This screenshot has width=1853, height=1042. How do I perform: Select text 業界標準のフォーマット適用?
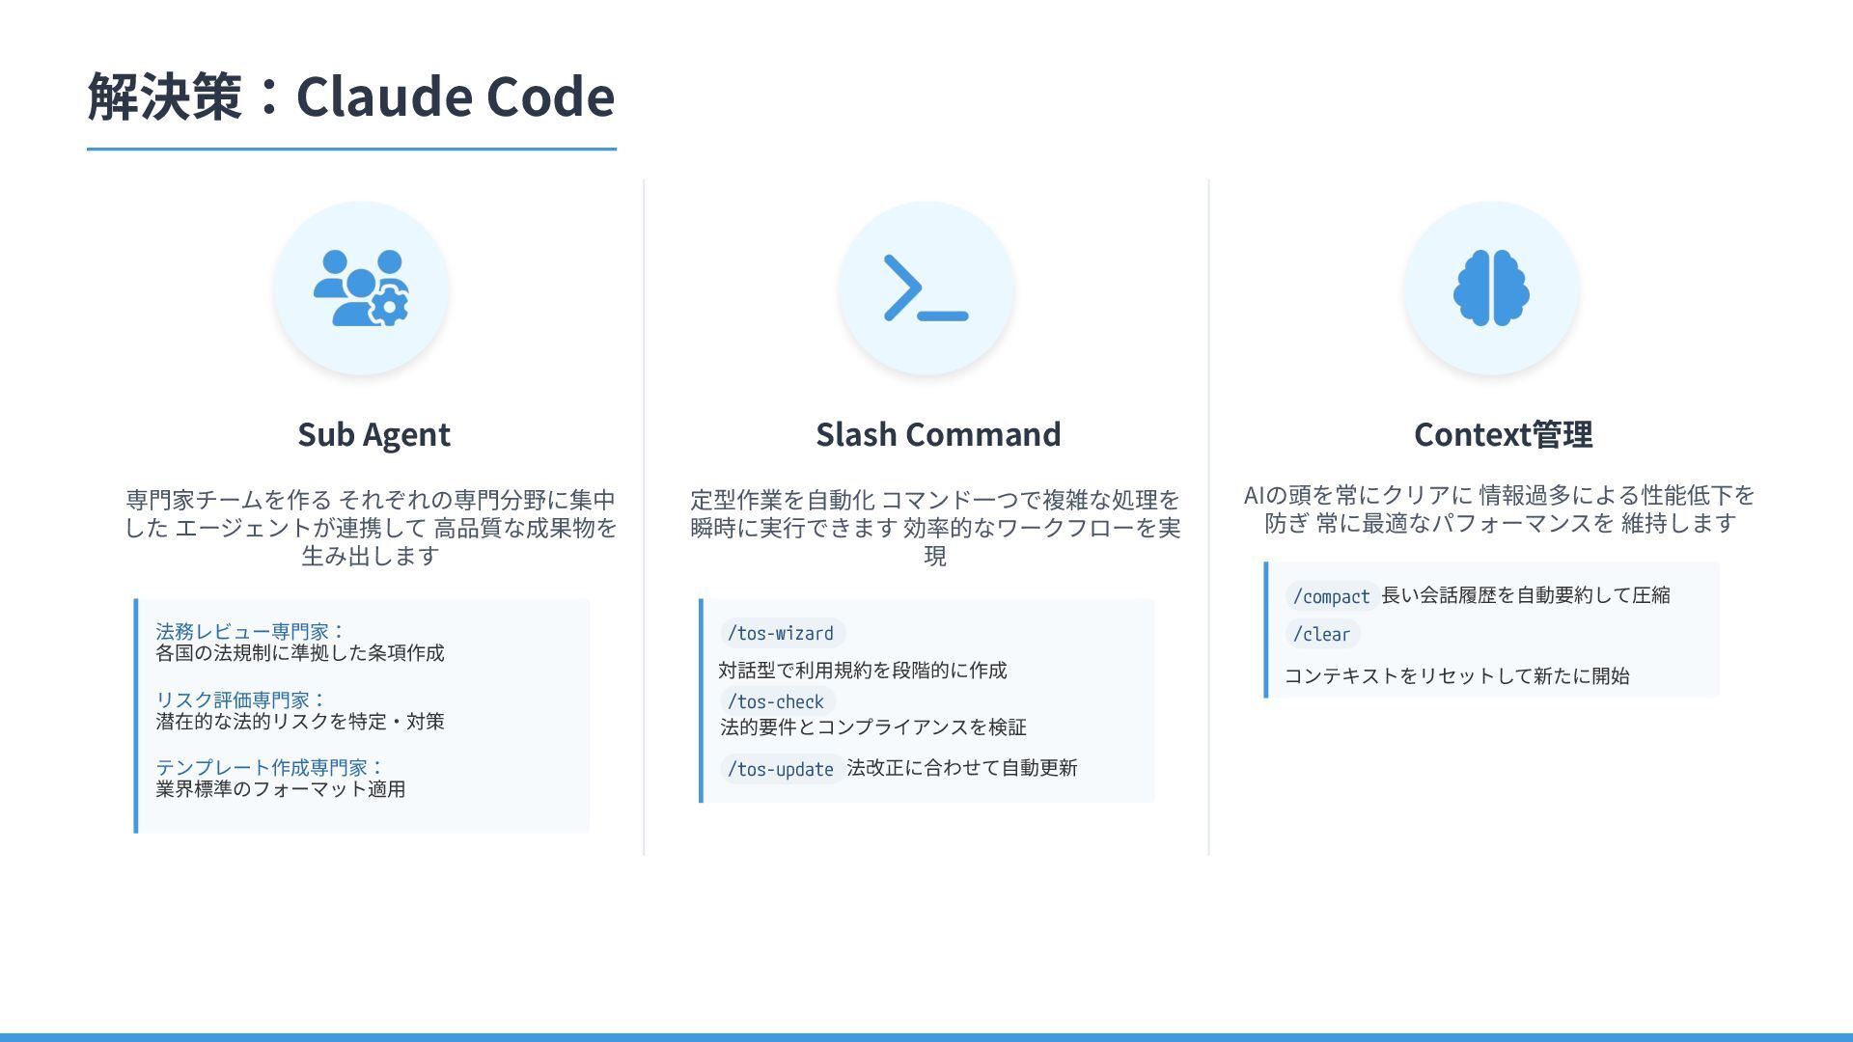(x=281, y=789)
